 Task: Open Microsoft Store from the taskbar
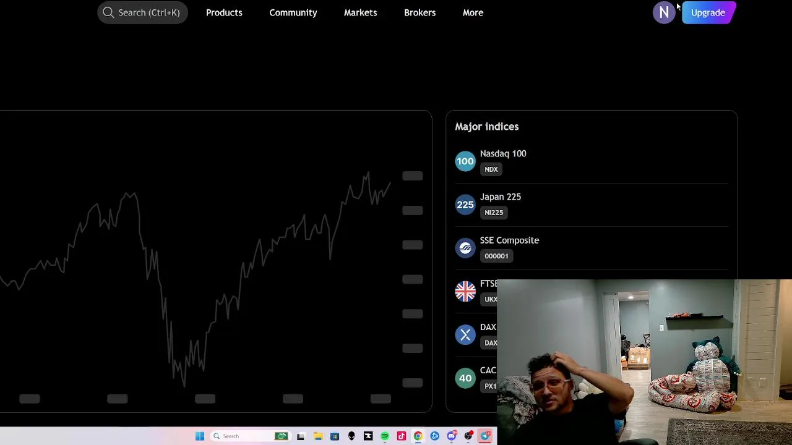[x=335, y=436]
